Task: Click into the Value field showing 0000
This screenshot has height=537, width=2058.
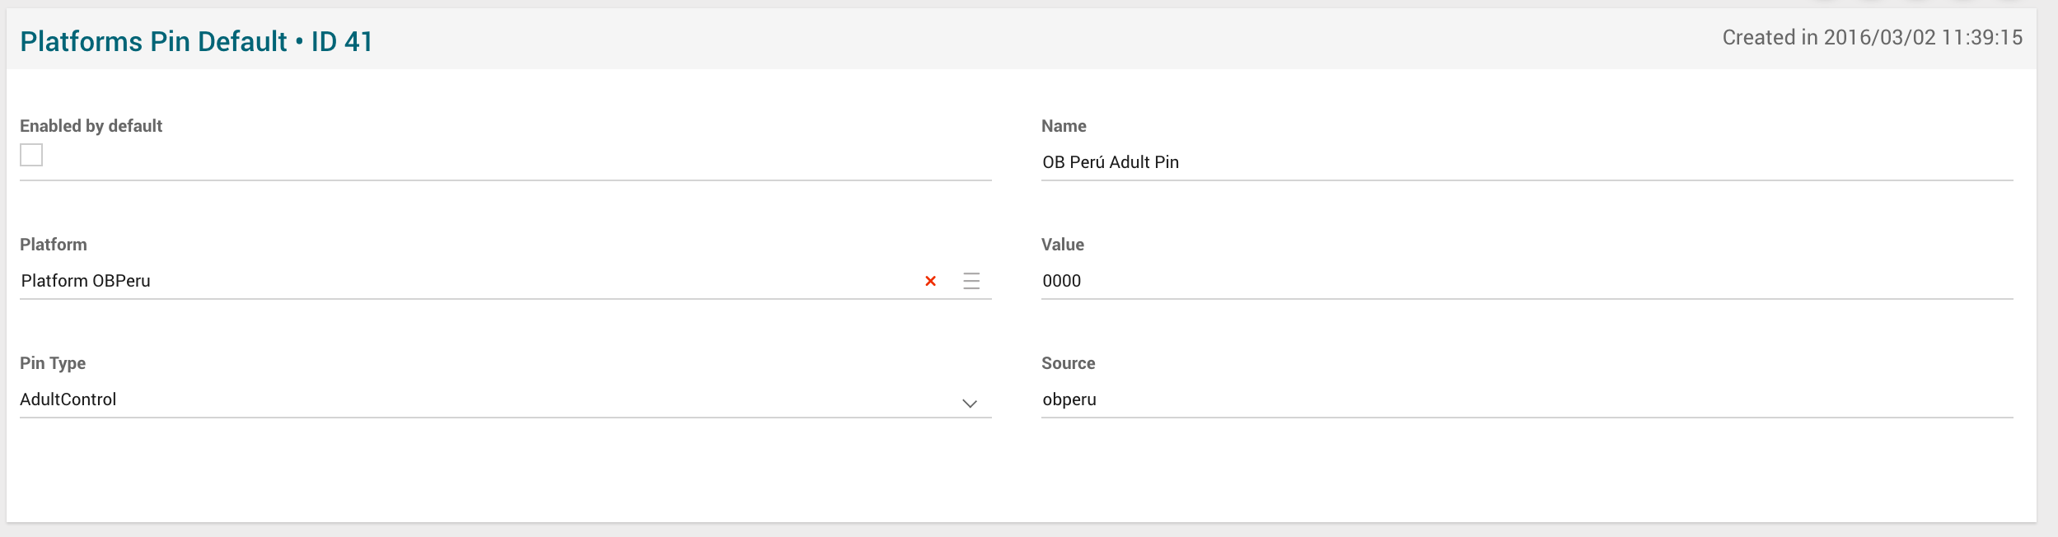Action: (x=1524, y=281)
